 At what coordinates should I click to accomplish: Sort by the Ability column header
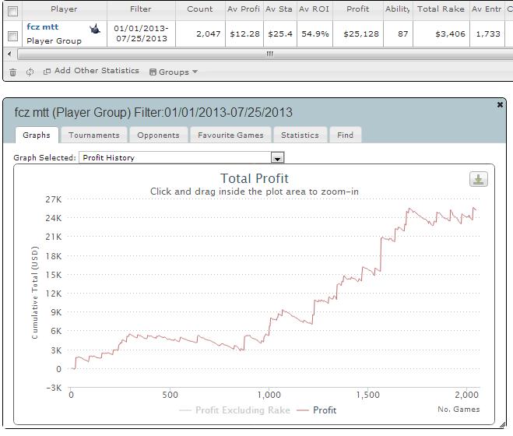[398, 9]
